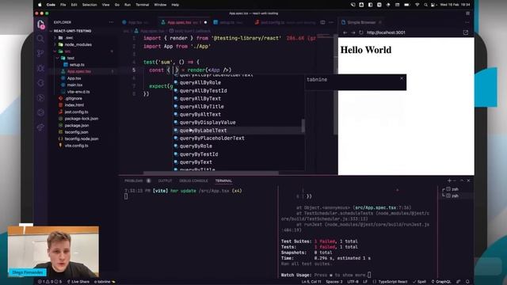
Task: Create a new terminal with plus icon
Action: (x=449, y=180)
